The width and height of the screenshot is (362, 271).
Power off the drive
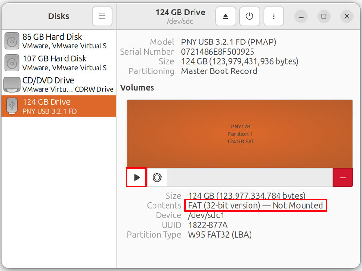click(x=250, y=16)
